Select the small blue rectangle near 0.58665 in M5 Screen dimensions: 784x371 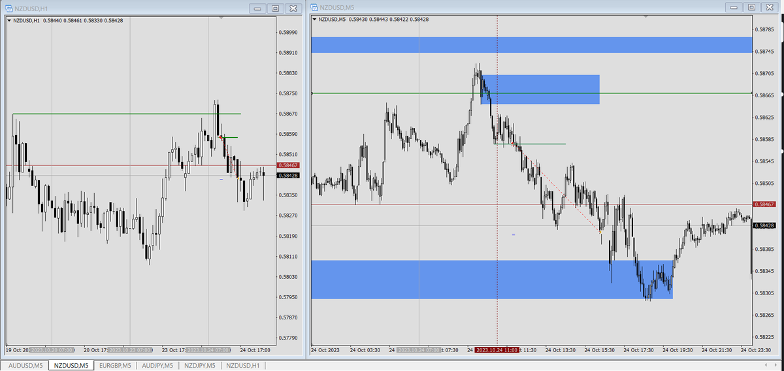[x=540, y=89]
